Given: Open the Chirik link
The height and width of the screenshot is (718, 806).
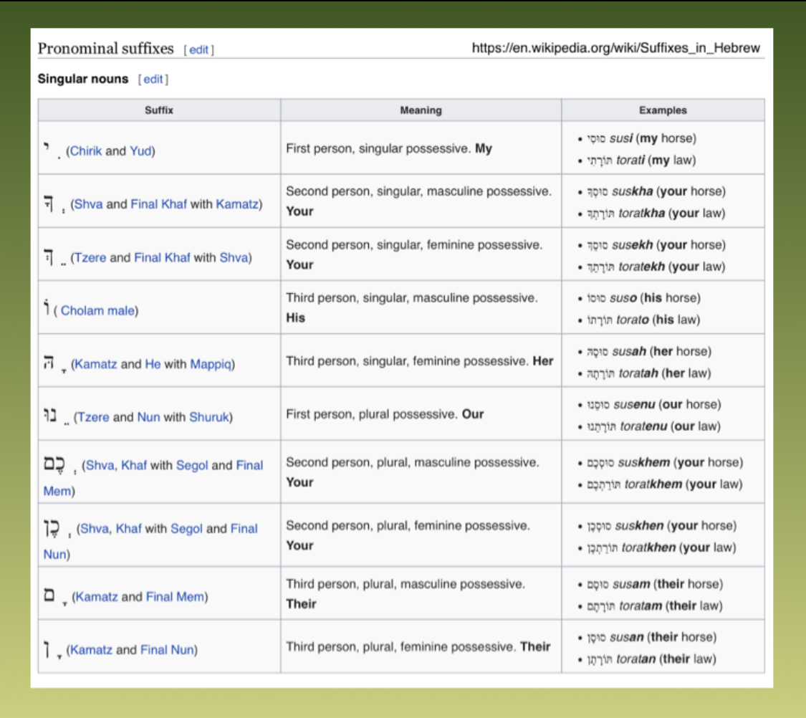Looking at the screenshot, I should tap(85, 151).
